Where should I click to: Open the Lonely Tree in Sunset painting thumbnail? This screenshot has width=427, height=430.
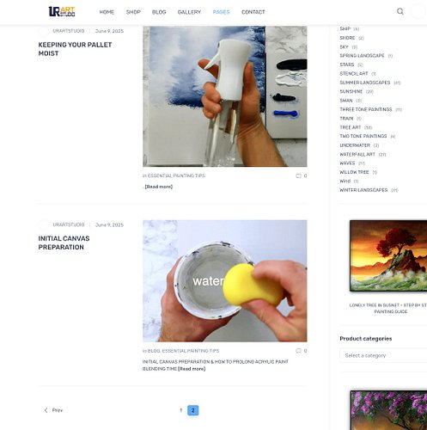pyautogui.click(x=388, y=255)
